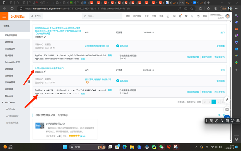Refresh the browser page

coord(12,9)
